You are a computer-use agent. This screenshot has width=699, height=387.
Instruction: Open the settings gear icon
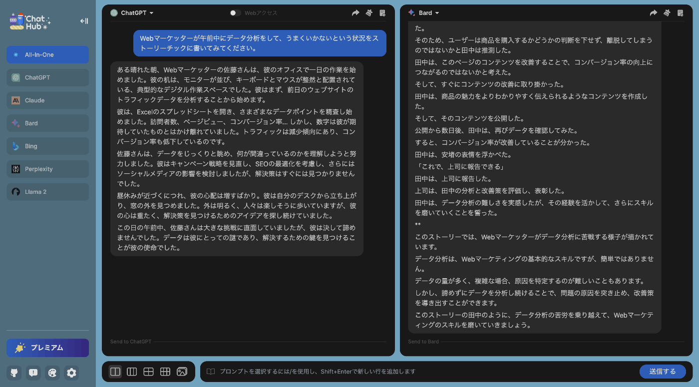pos(71,373)
